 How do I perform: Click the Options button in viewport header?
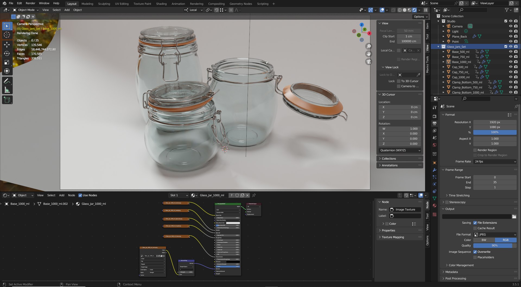[x=421, y=17]
